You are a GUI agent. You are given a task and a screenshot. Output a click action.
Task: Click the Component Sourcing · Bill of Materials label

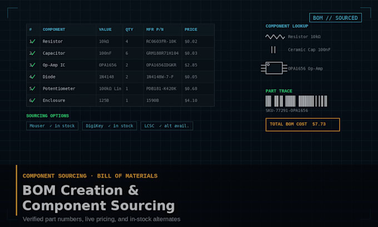(x=90, y=176)
